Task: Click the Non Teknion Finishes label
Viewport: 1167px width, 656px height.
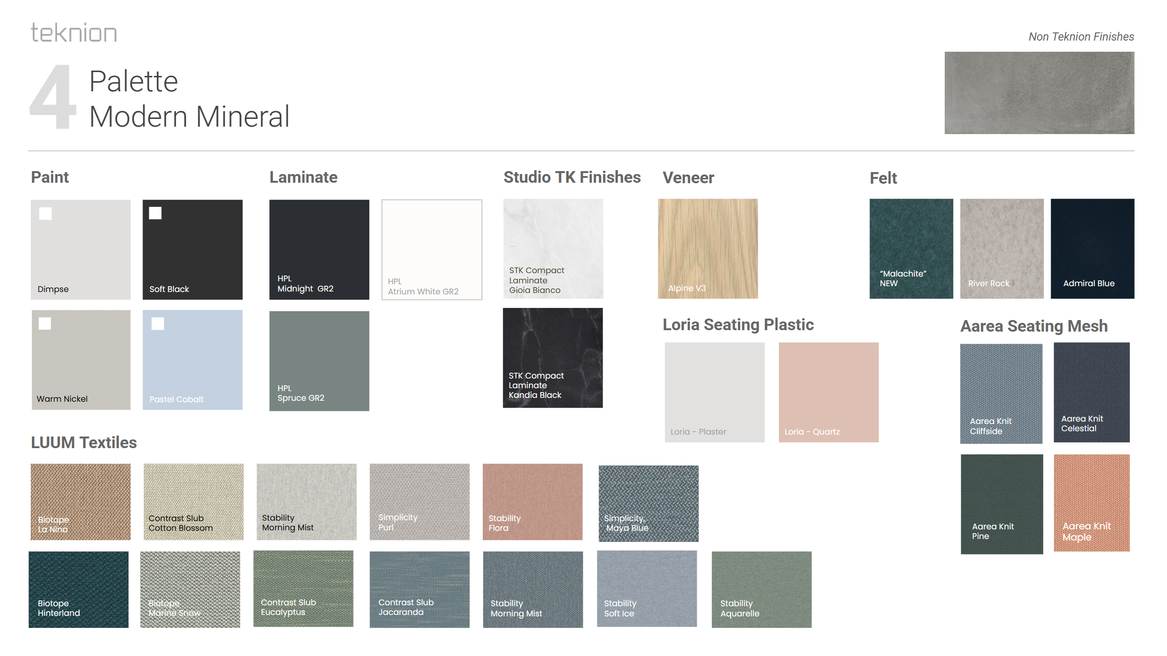Action: (1081, 37)
